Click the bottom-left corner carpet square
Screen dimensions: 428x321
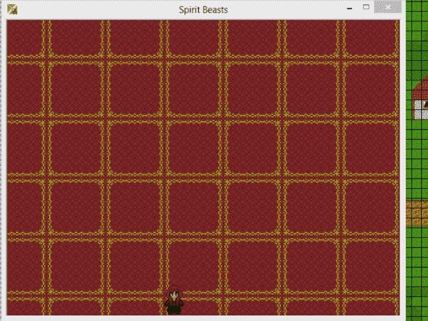24,308
